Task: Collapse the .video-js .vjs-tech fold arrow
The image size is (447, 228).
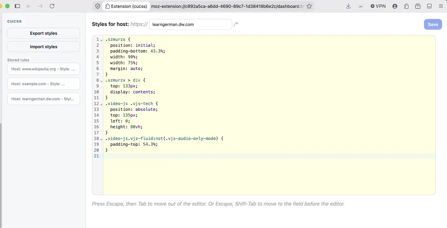Action: click(x=101, y=104)
